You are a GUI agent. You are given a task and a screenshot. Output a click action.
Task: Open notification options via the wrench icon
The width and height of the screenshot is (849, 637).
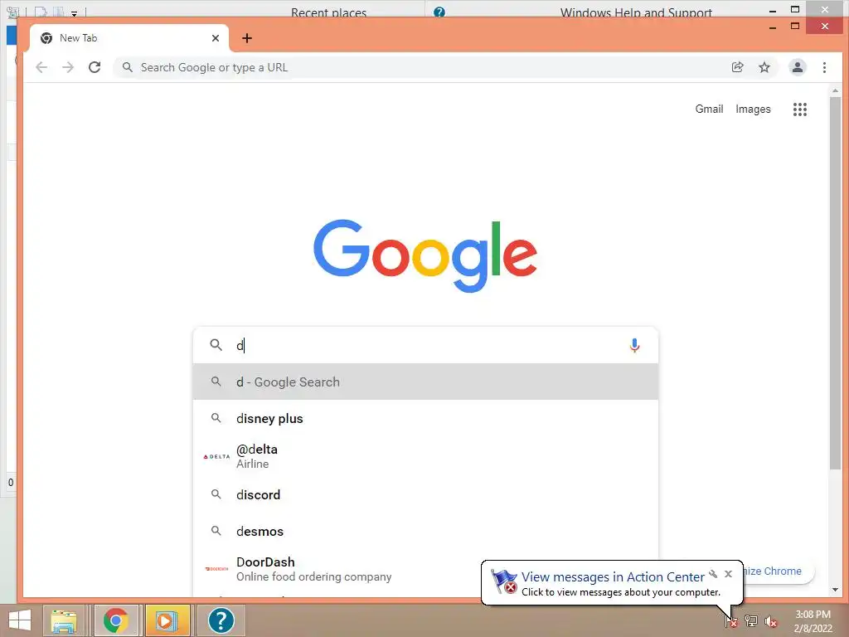(713, 574)
